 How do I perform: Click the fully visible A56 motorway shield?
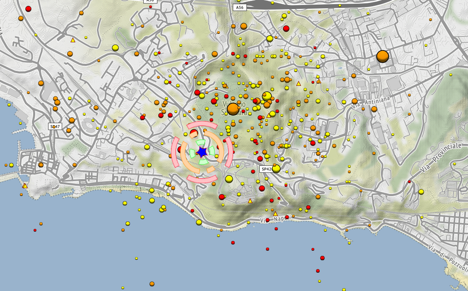pyautogui.click(x=240, y=7)
